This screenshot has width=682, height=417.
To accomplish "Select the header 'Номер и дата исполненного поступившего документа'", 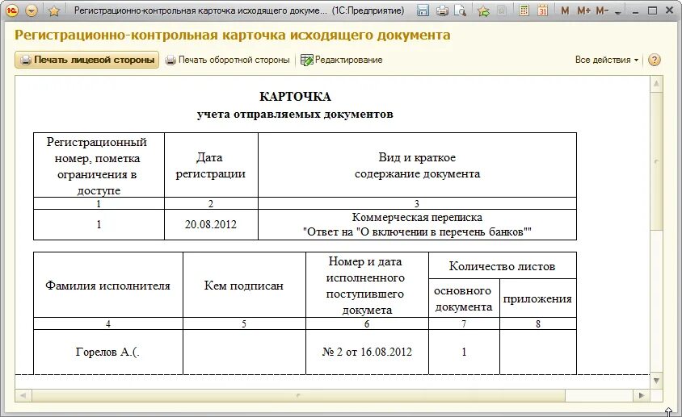I will click(367, 286).
